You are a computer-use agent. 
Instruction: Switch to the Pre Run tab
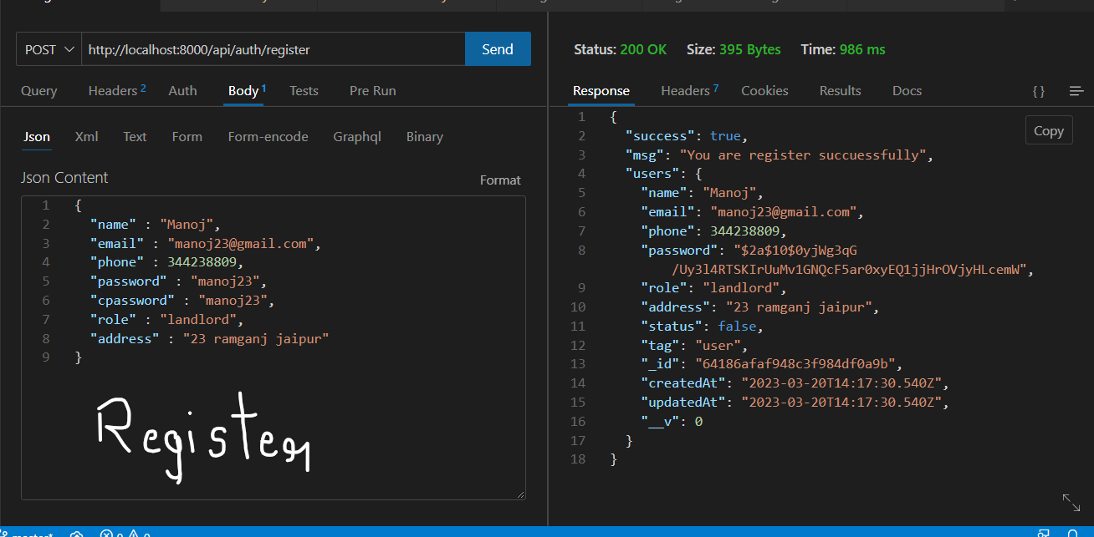372,90
